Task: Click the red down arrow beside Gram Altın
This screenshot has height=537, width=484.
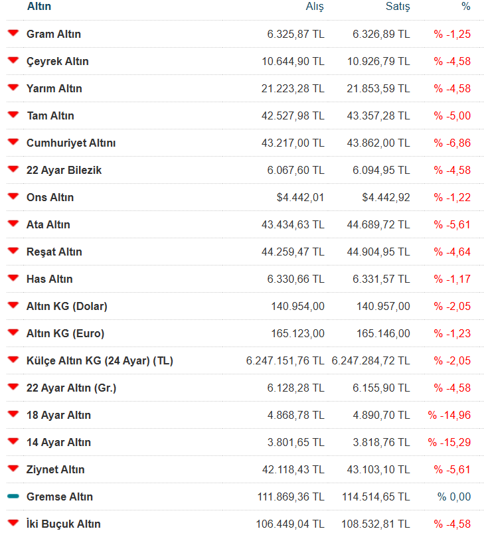Action: coord(13,33)
